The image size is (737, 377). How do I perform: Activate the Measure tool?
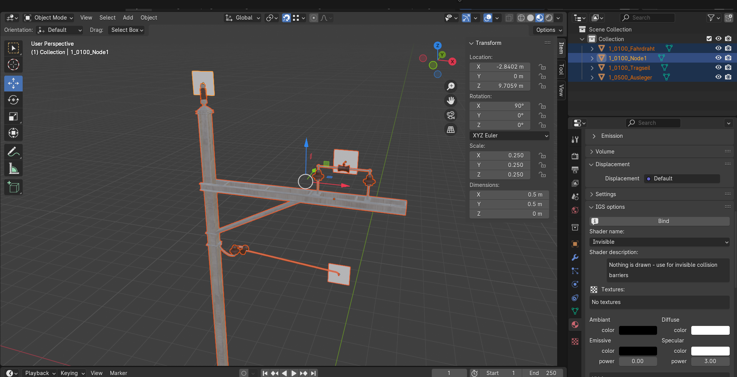pyautogui.click(x=13, y=169)
